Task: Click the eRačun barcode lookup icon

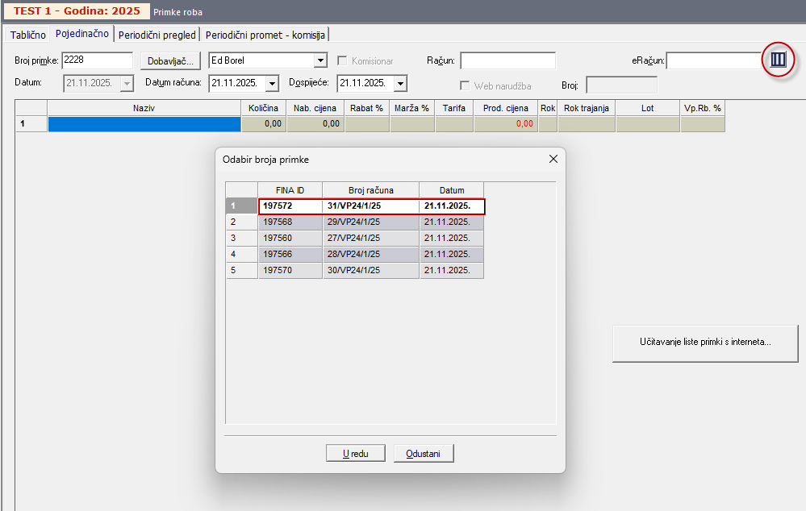Action: (778, 60)
